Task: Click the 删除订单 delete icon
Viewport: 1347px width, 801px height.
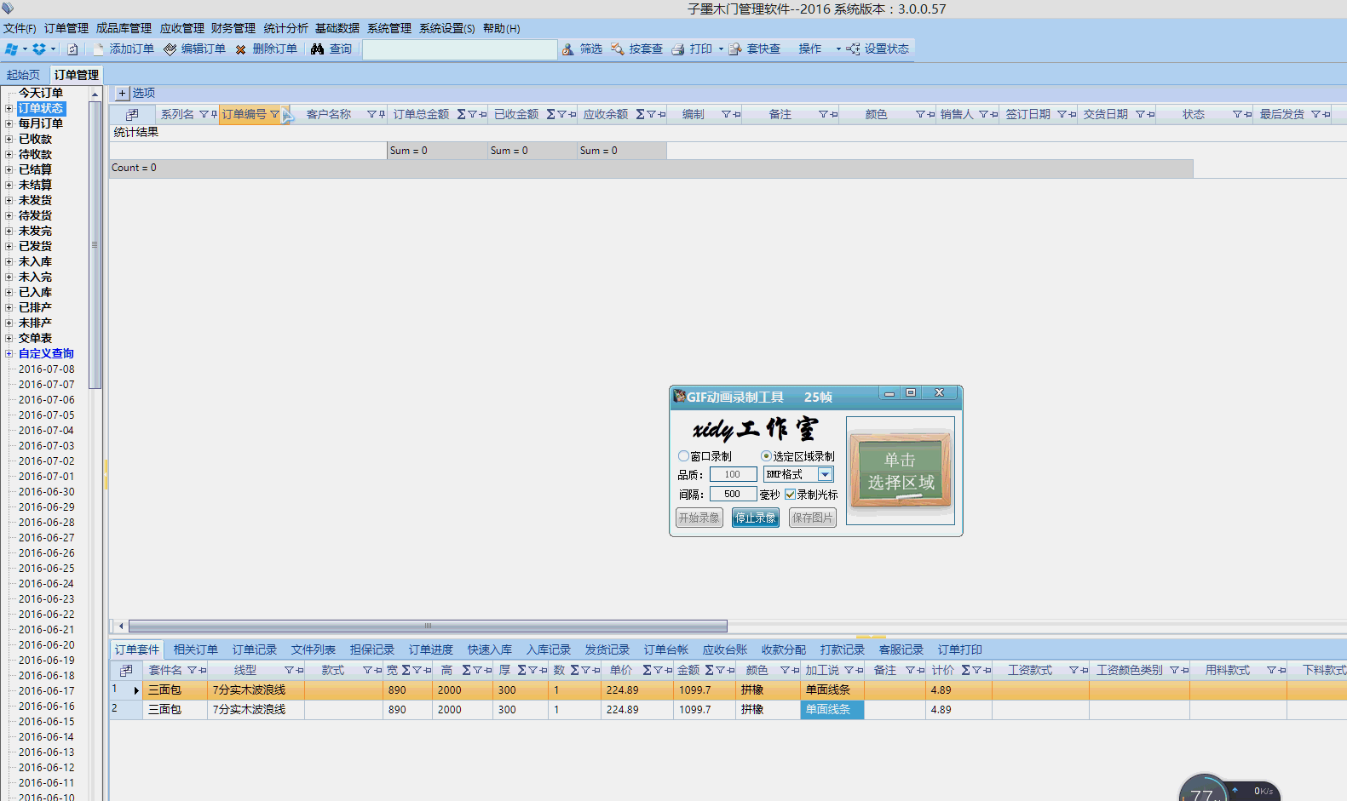Action: click(241, 49)
